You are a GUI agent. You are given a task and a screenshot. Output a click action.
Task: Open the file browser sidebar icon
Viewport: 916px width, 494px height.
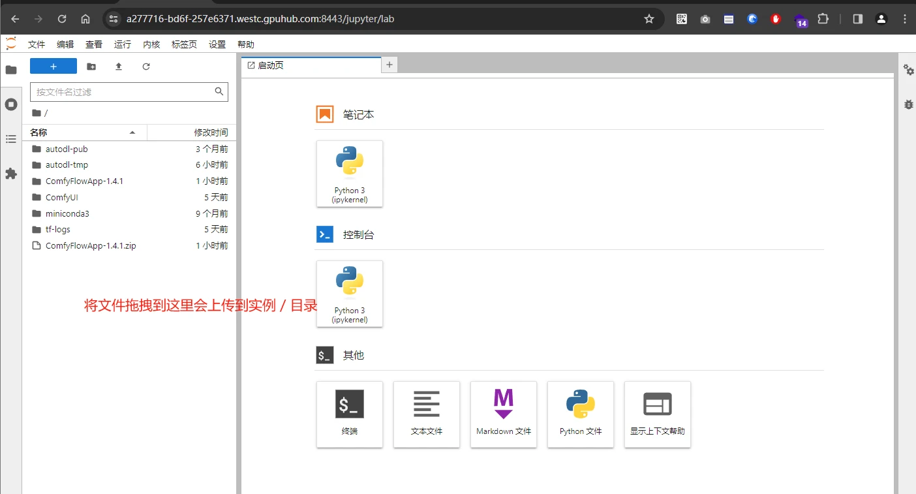click(x=11, y=70)
